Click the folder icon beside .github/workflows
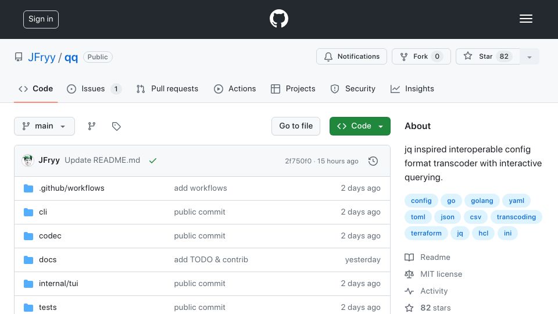Screen dimensions: 558x314 coord(28,188)
